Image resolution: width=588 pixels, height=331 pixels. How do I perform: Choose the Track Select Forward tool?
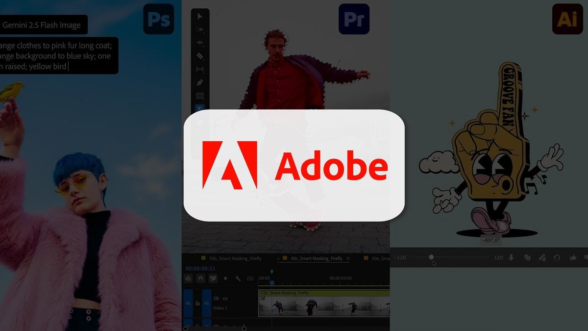click(x=200, y=29)
